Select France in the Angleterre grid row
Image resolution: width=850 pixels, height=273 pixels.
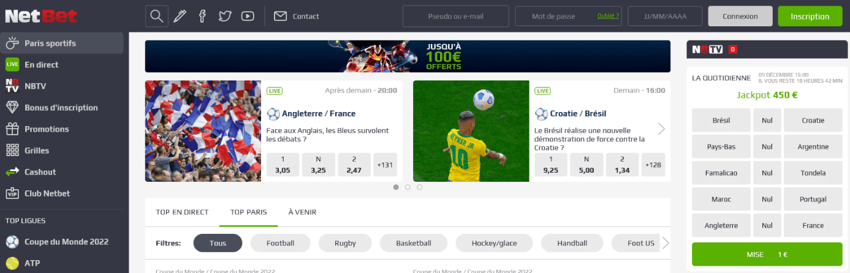click(x=813, y=226)
